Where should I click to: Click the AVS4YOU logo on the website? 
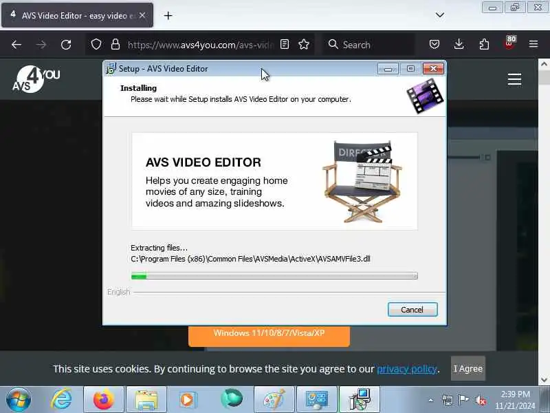[x=36, y=79]
